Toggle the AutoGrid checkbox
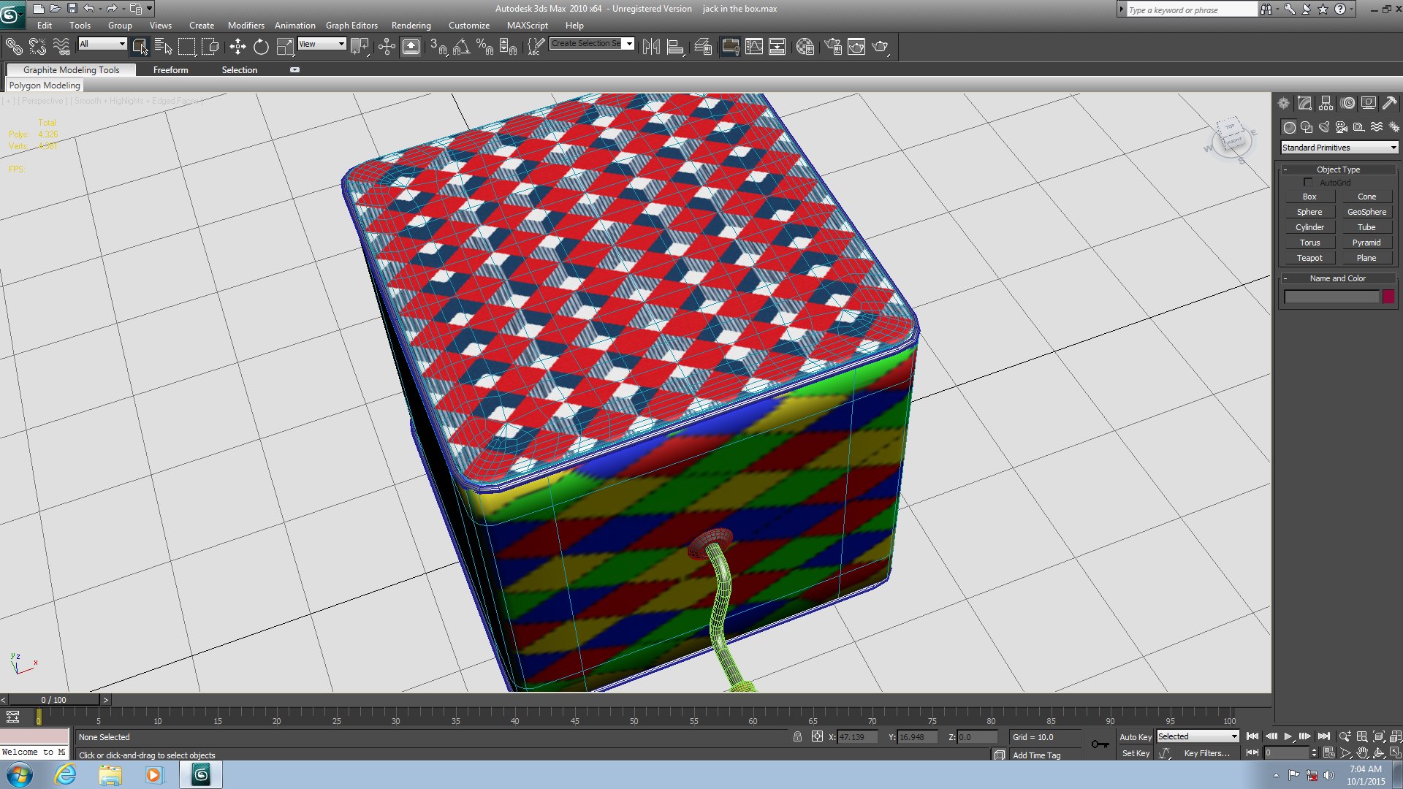The width and height of the screenshot is (1403, 789). [x=1308, y=183]
